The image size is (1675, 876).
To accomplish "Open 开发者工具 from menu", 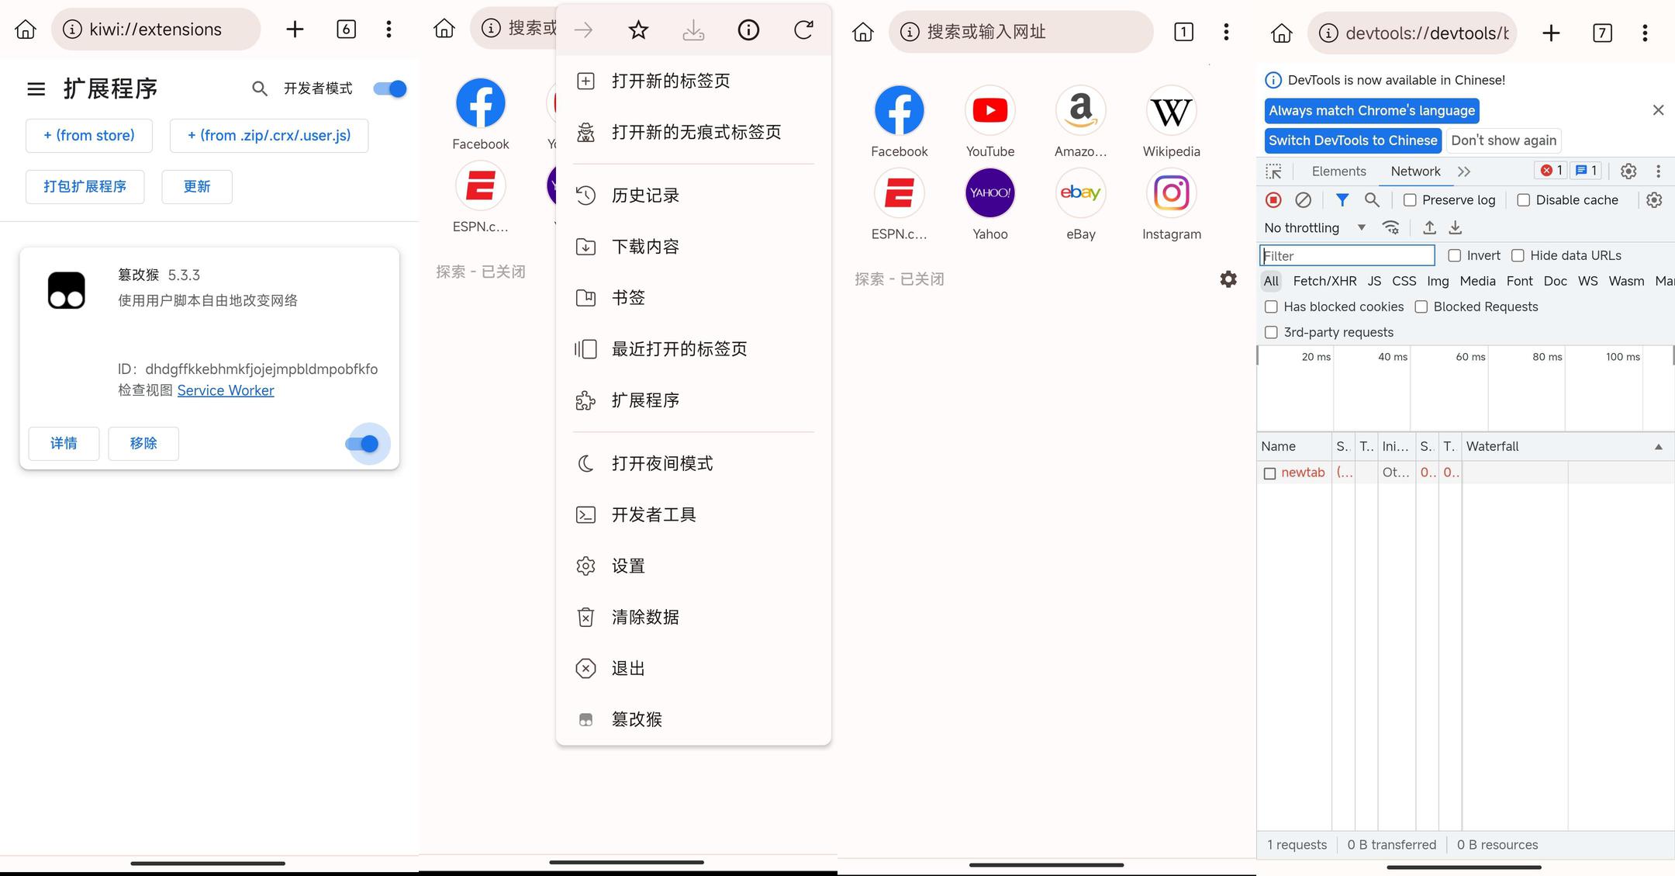I will click(x=693, y=515).
